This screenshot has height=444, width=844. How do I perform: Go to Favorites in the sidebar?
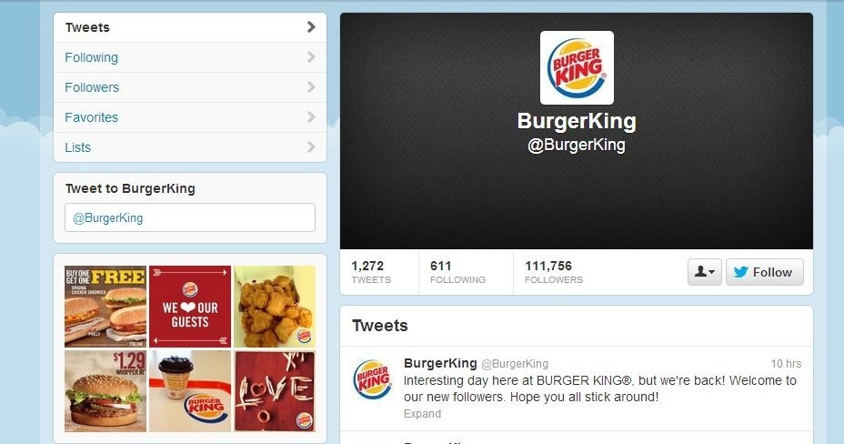click(x=190, y=117)
